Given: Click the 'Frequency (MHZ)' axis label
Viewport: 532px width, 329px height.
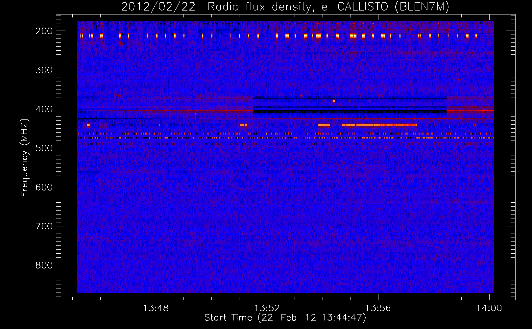Looking at the screenshot, I should tap(25, 158).
